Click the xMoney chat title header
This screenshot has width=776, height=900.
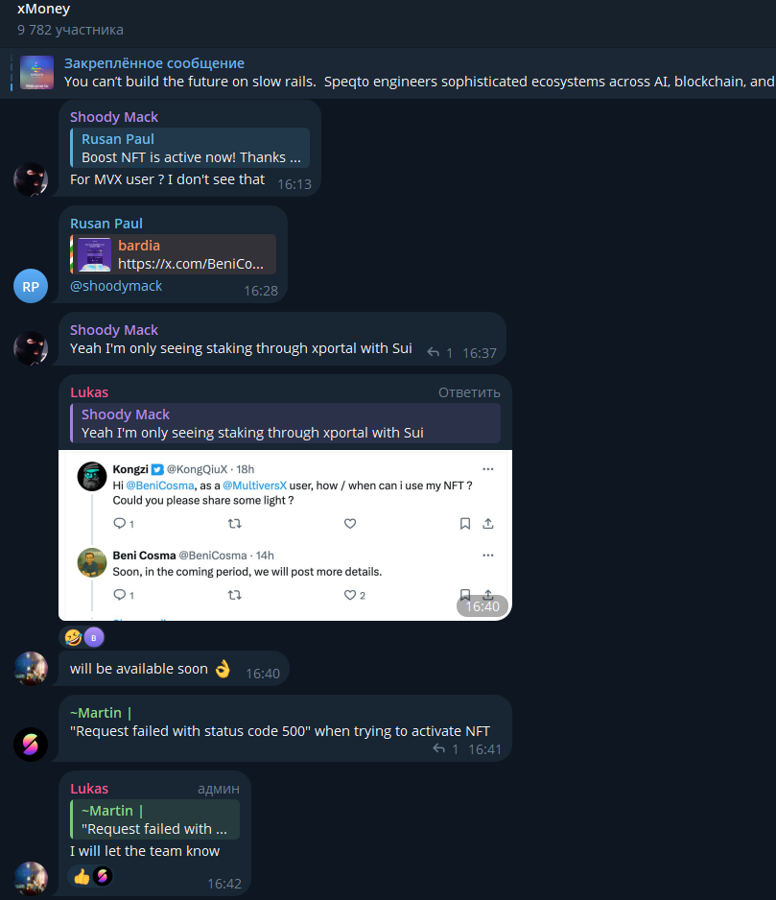pyautogui.click(x=43, y=9)
